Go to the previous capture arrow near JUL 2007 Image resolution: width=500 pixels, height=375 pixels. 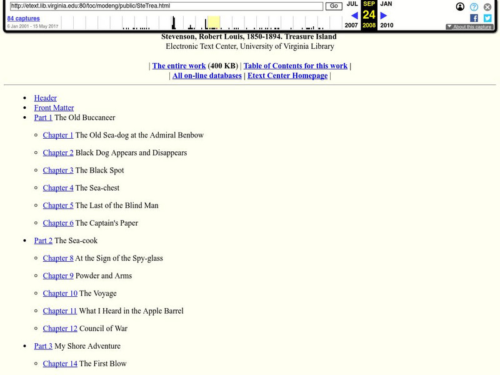coord(354,15)
